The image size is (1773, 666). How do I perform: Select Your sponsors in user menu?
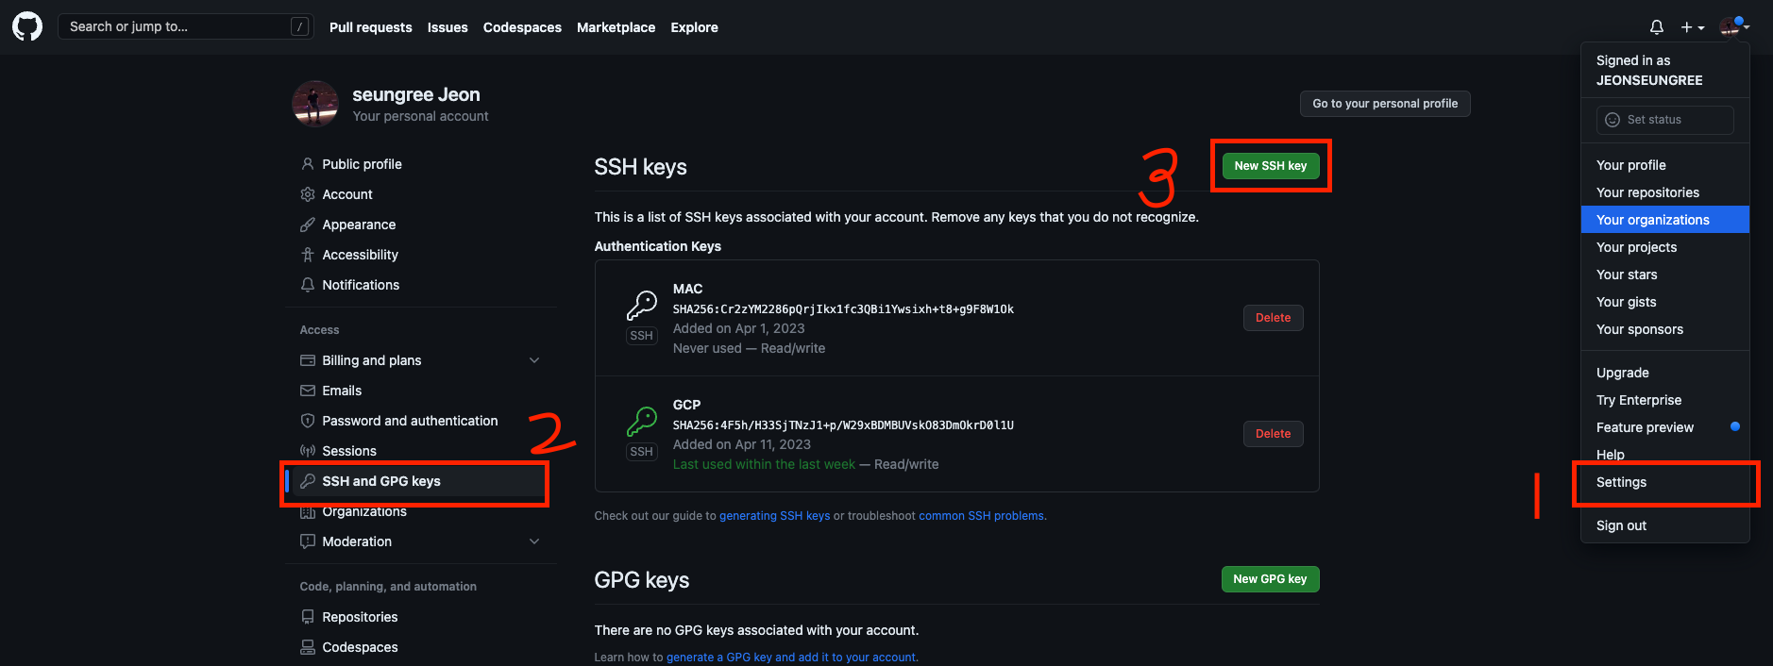point(1665,329)
